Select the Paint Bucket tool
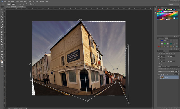The image size is (180, 109). coord(2,37)
